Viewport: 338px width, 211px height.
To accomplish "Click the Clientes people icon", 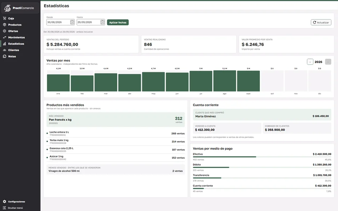I will (5, 50).
